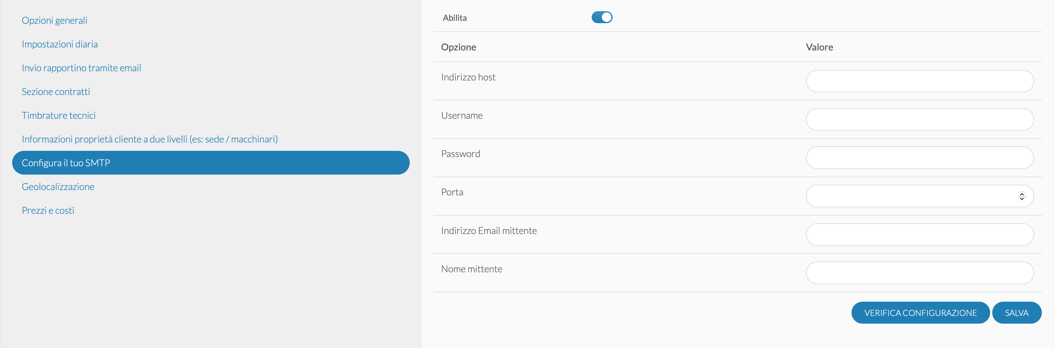Viewport: 1054px width, 348px height.
Task: Focus the Nome mittente input field
Action: pos(920,273)
